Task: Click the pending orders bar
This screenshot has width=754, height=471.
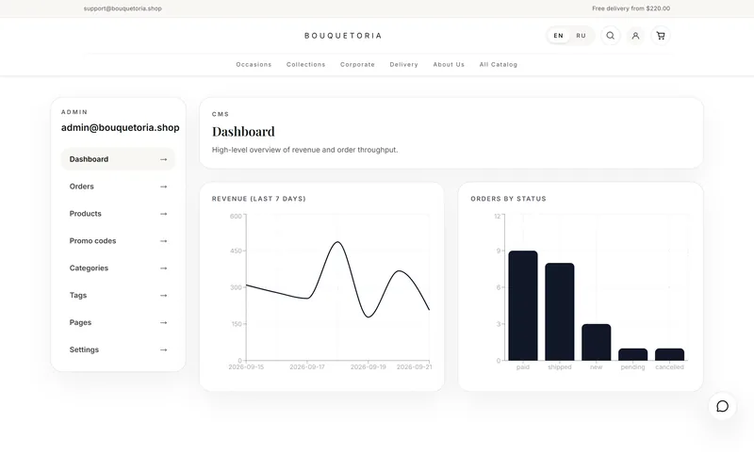Action: 632,355
